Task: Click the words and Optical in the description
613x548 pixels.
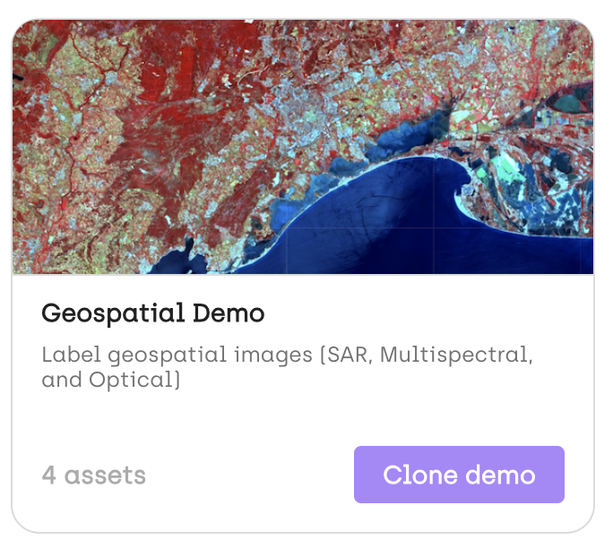Action: [111, 380]
